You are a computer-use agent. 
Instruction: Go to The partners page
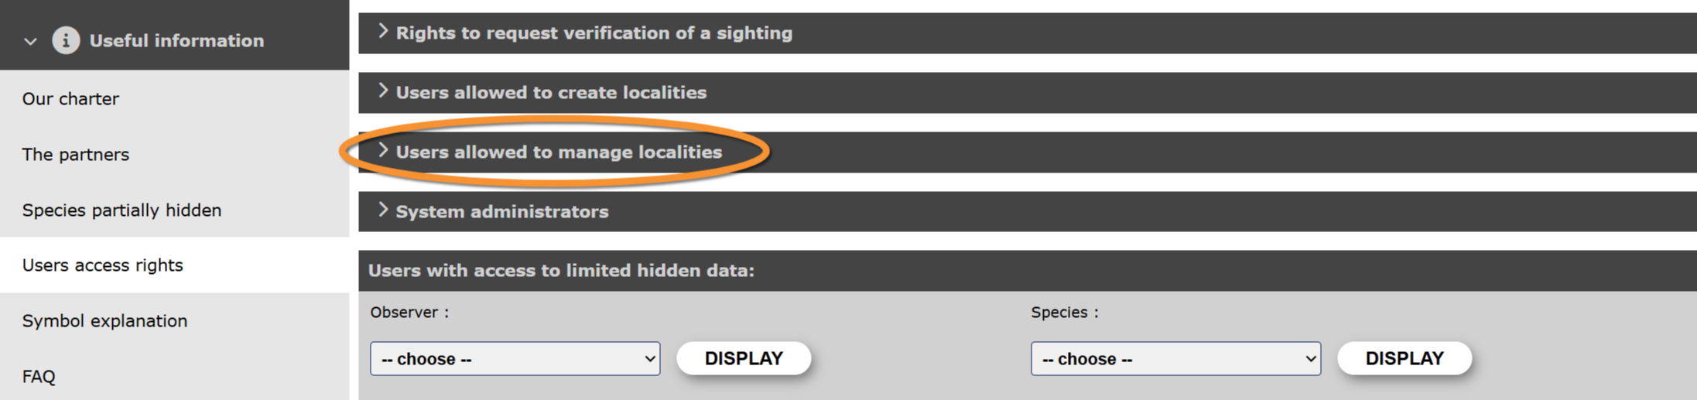pos(76,155)
